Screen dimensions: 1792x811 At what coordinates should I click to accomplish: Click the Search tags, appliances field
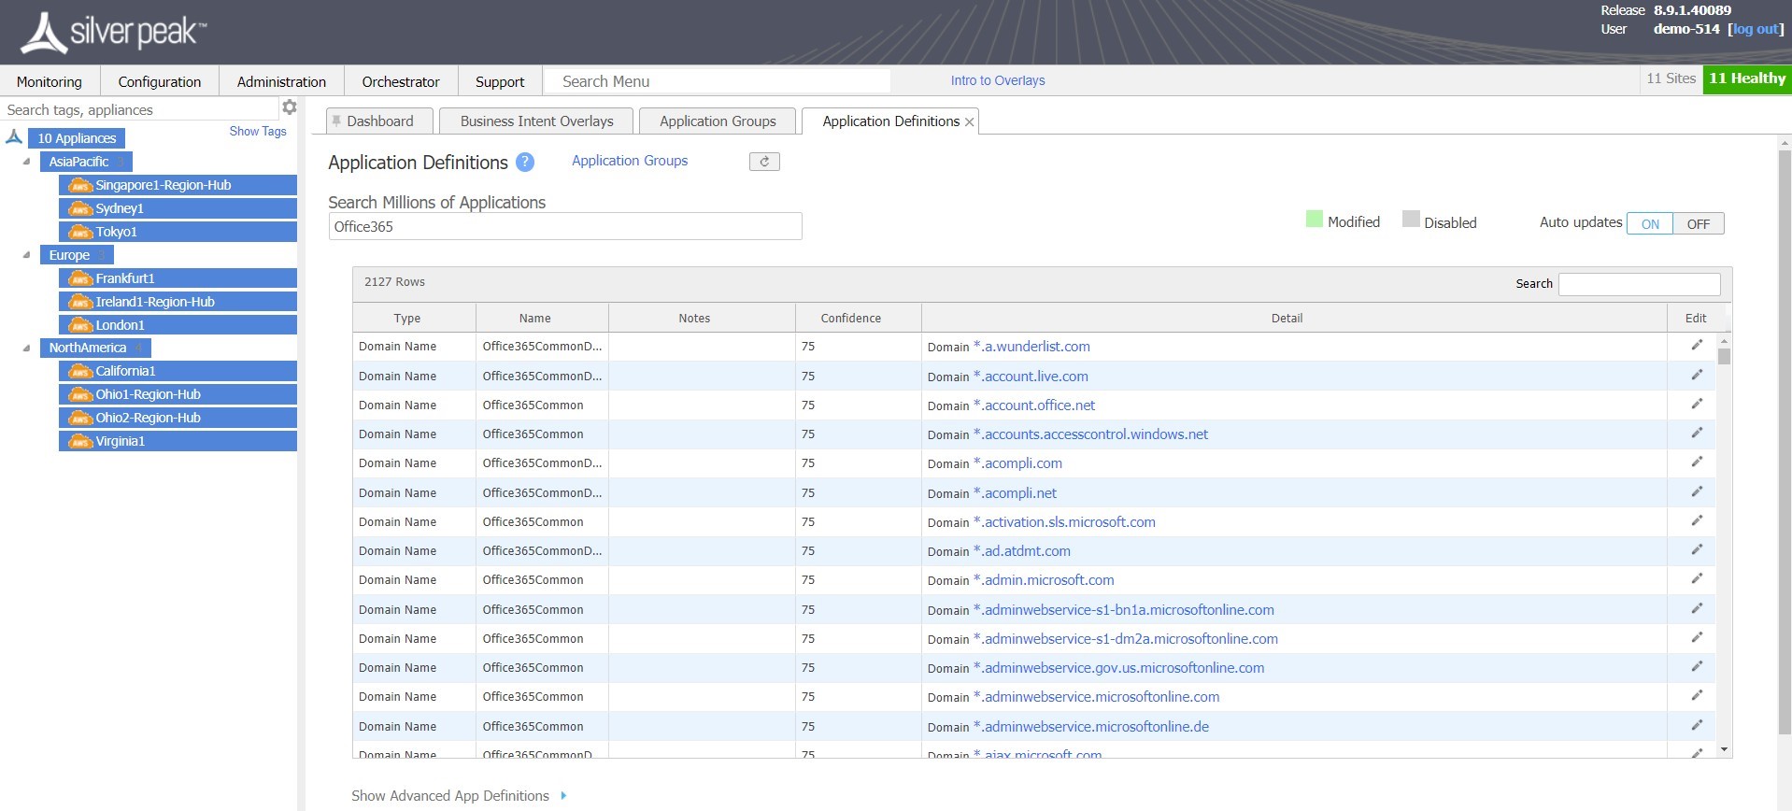139,109
